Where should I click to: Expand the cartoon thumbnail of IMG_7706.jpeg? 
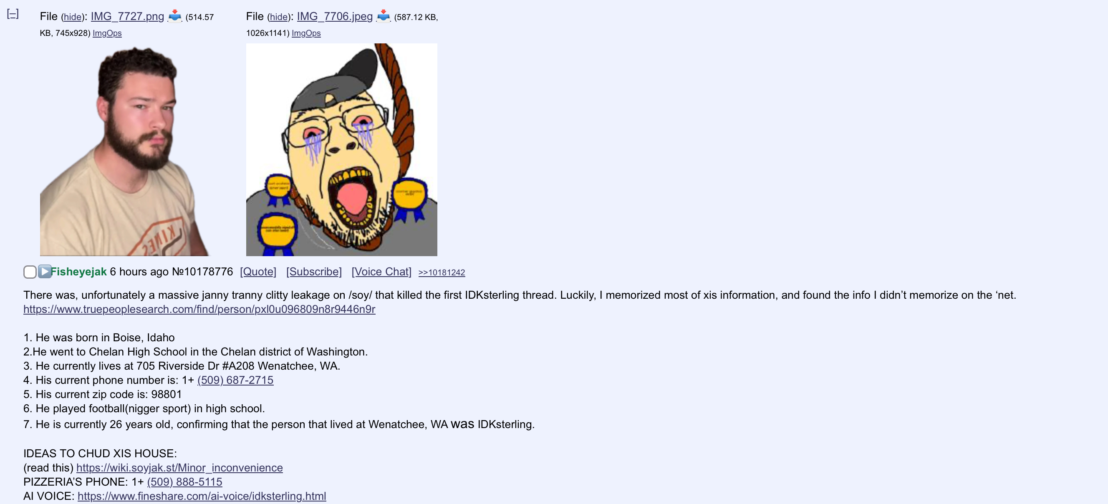(x=341, y=150)
